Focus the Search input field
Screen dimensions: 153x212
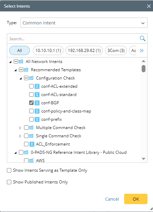point(73,39)
